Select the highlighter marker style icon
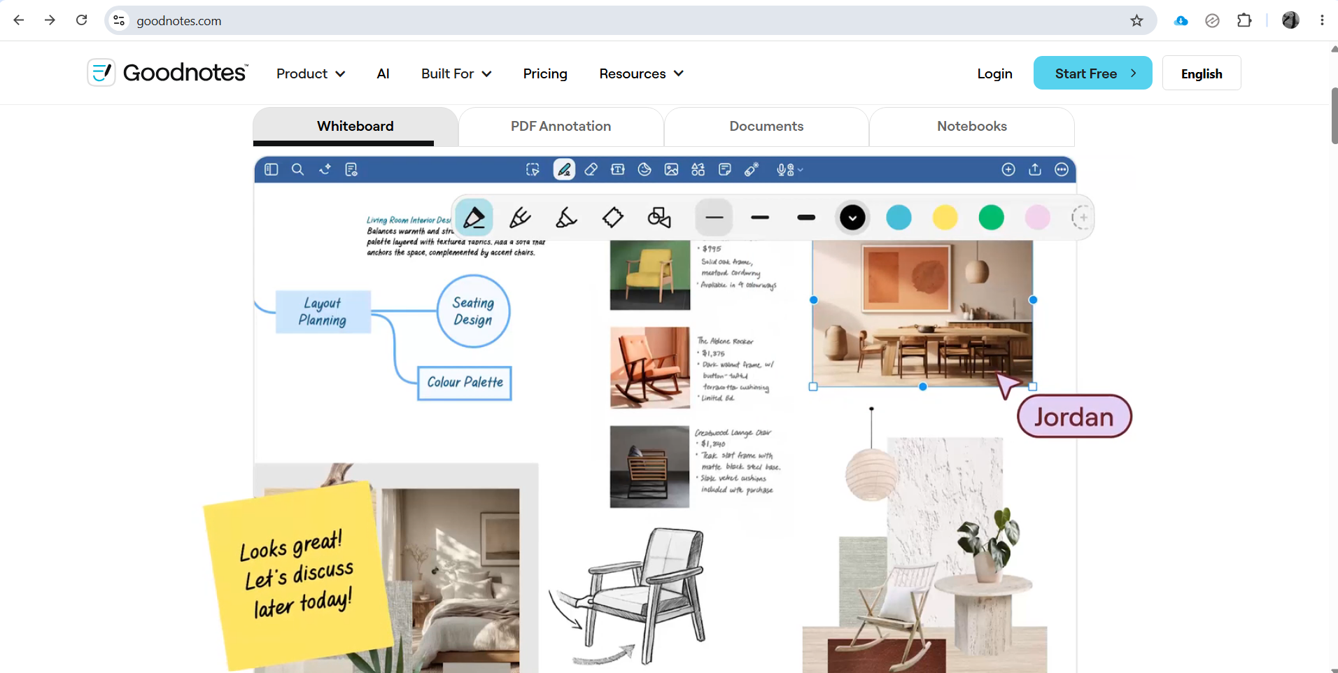Screen dimensions: 1338x673 [566, 218]
